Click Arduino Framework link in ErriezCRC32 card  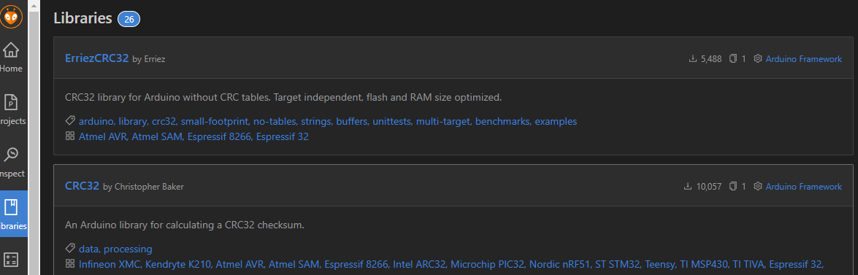click(x=804, y=59)
